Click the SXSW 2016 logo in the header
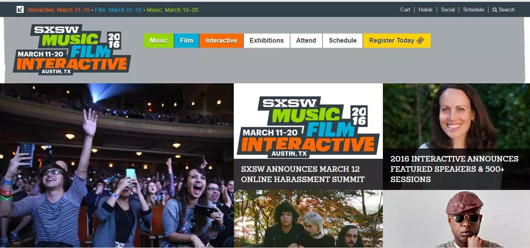 tap(72, 49)
